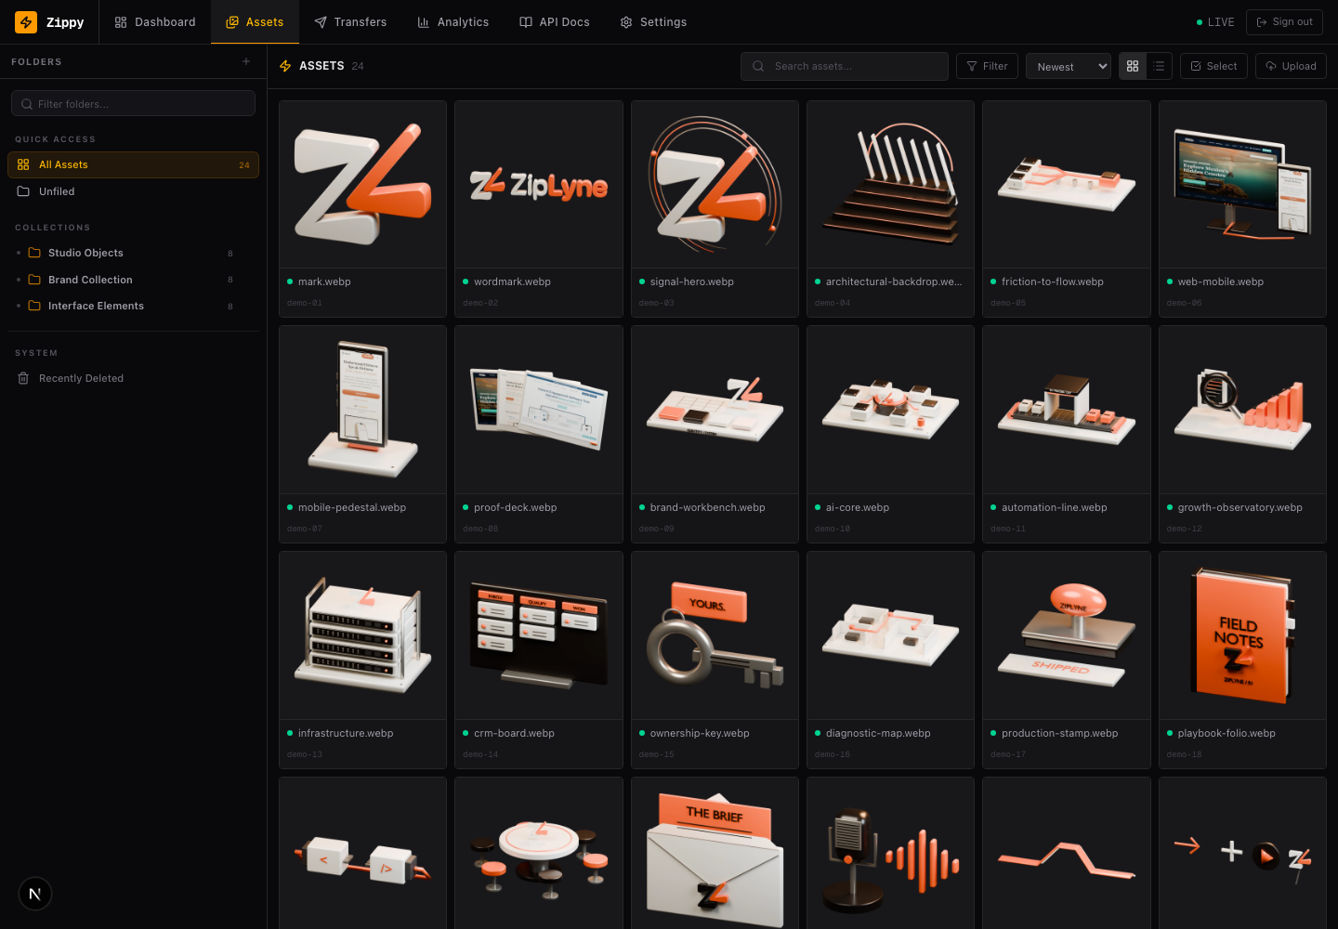Open the microphone waveform thumbnail
Screen dimensions: 1338x929
[890, 853]
